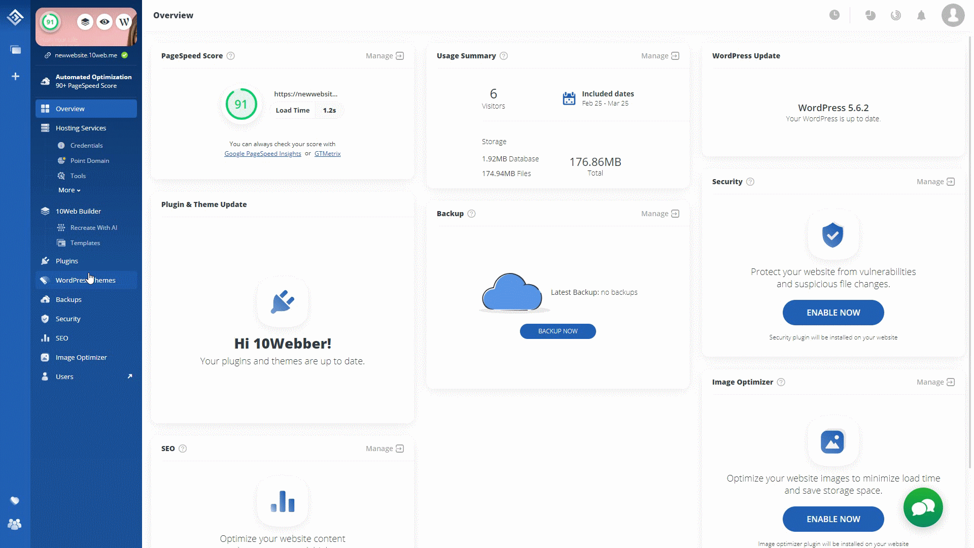Viewport: 974px width, 548px height.
Task: Click Manage link in Image Optimizer card
Action: tap(935, 382)
